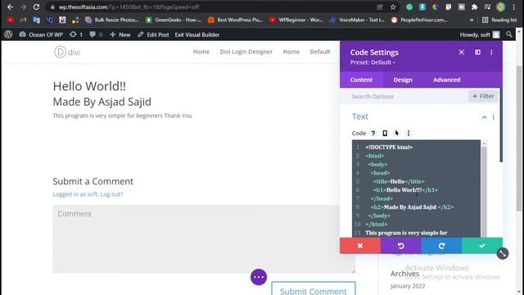Open the GreenGeeks bookmark

(174, 20)
